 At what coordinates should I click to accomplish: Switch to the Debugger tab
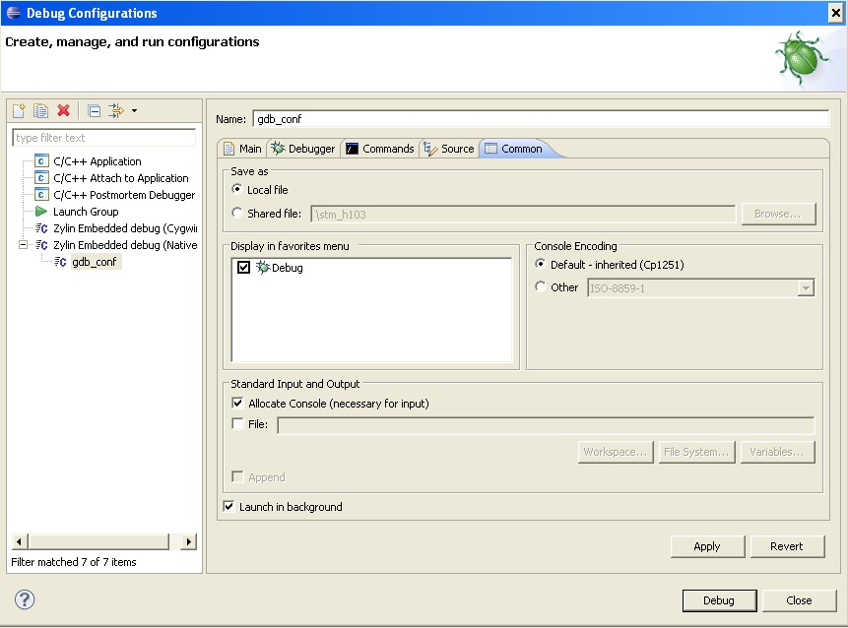[x=303, y=149]
